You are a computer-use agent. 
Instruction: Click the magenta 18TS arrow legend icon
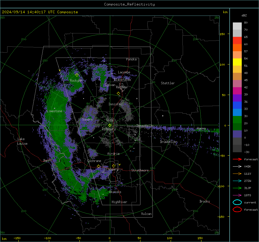coord(237,195)
